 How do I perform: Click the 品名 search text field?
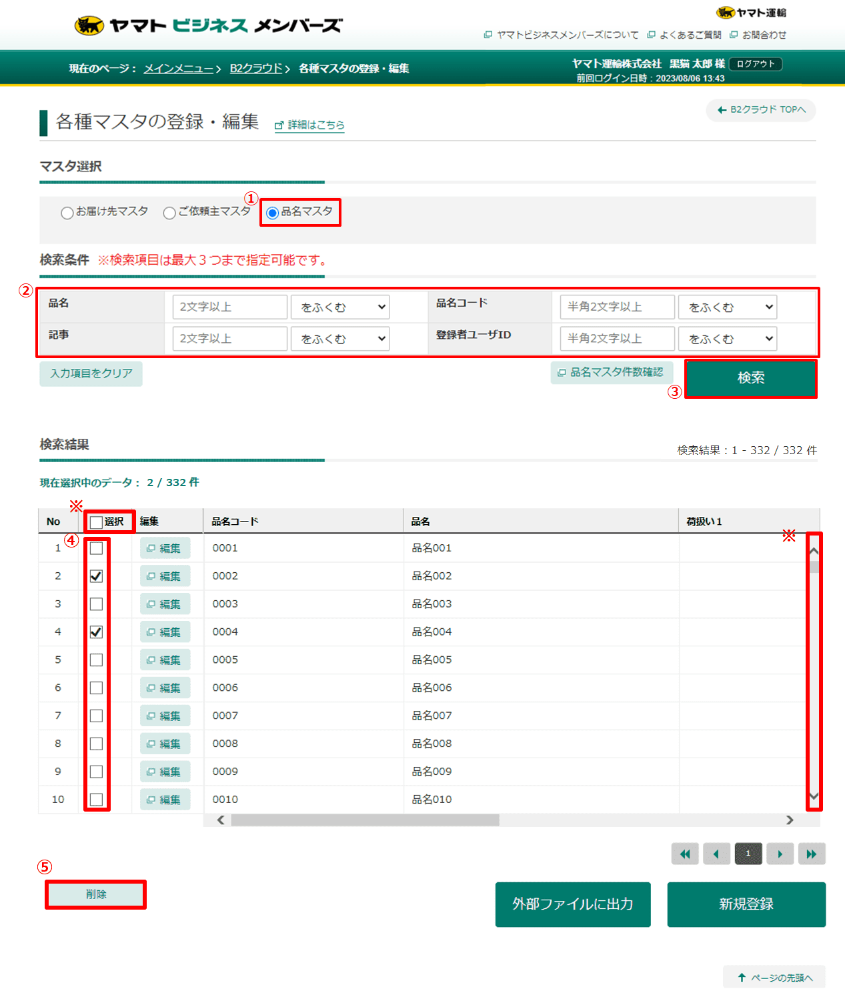[229, 307]
